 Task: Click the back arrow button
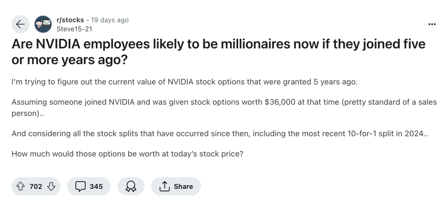click(x=20, y=24)
